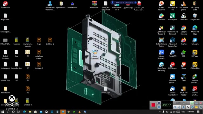This screenshot has height=114, width=203.
Task: Stop recording with the red square button
Action: click(x=153, y=105)
